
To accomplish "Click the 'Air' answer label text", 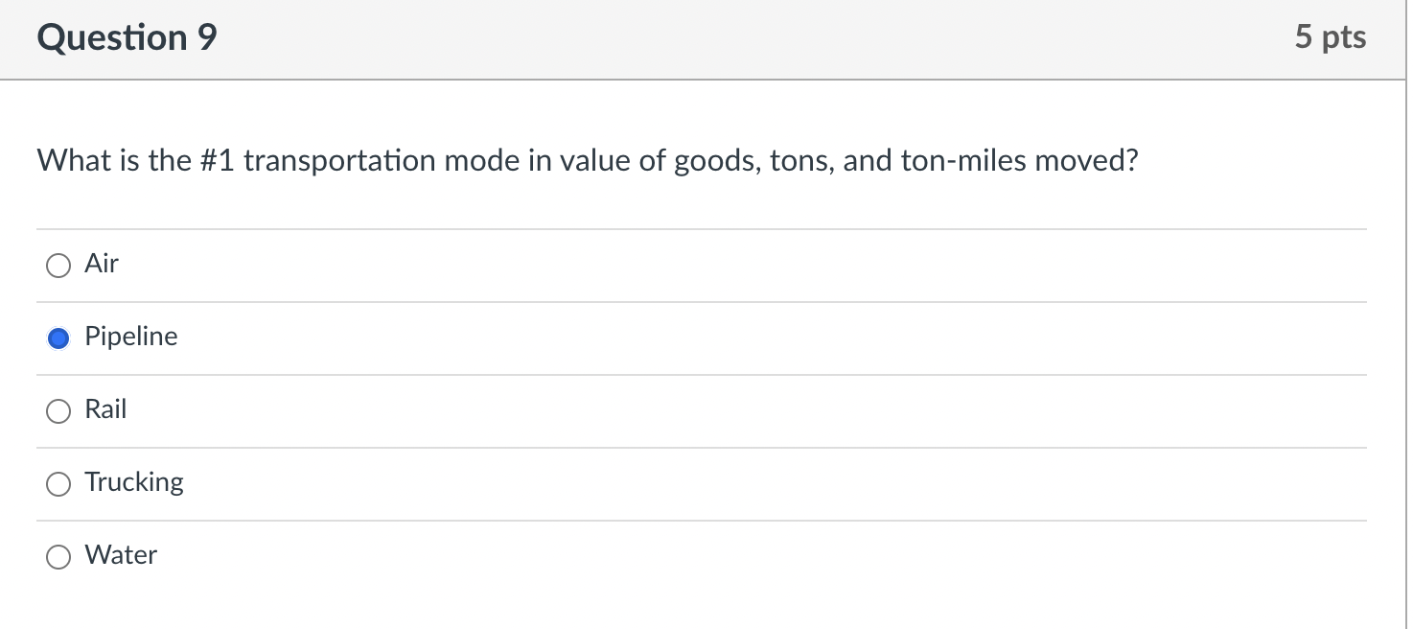I will (x=102, y=264).
